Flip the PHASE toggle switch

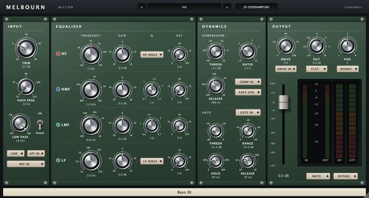40,124
